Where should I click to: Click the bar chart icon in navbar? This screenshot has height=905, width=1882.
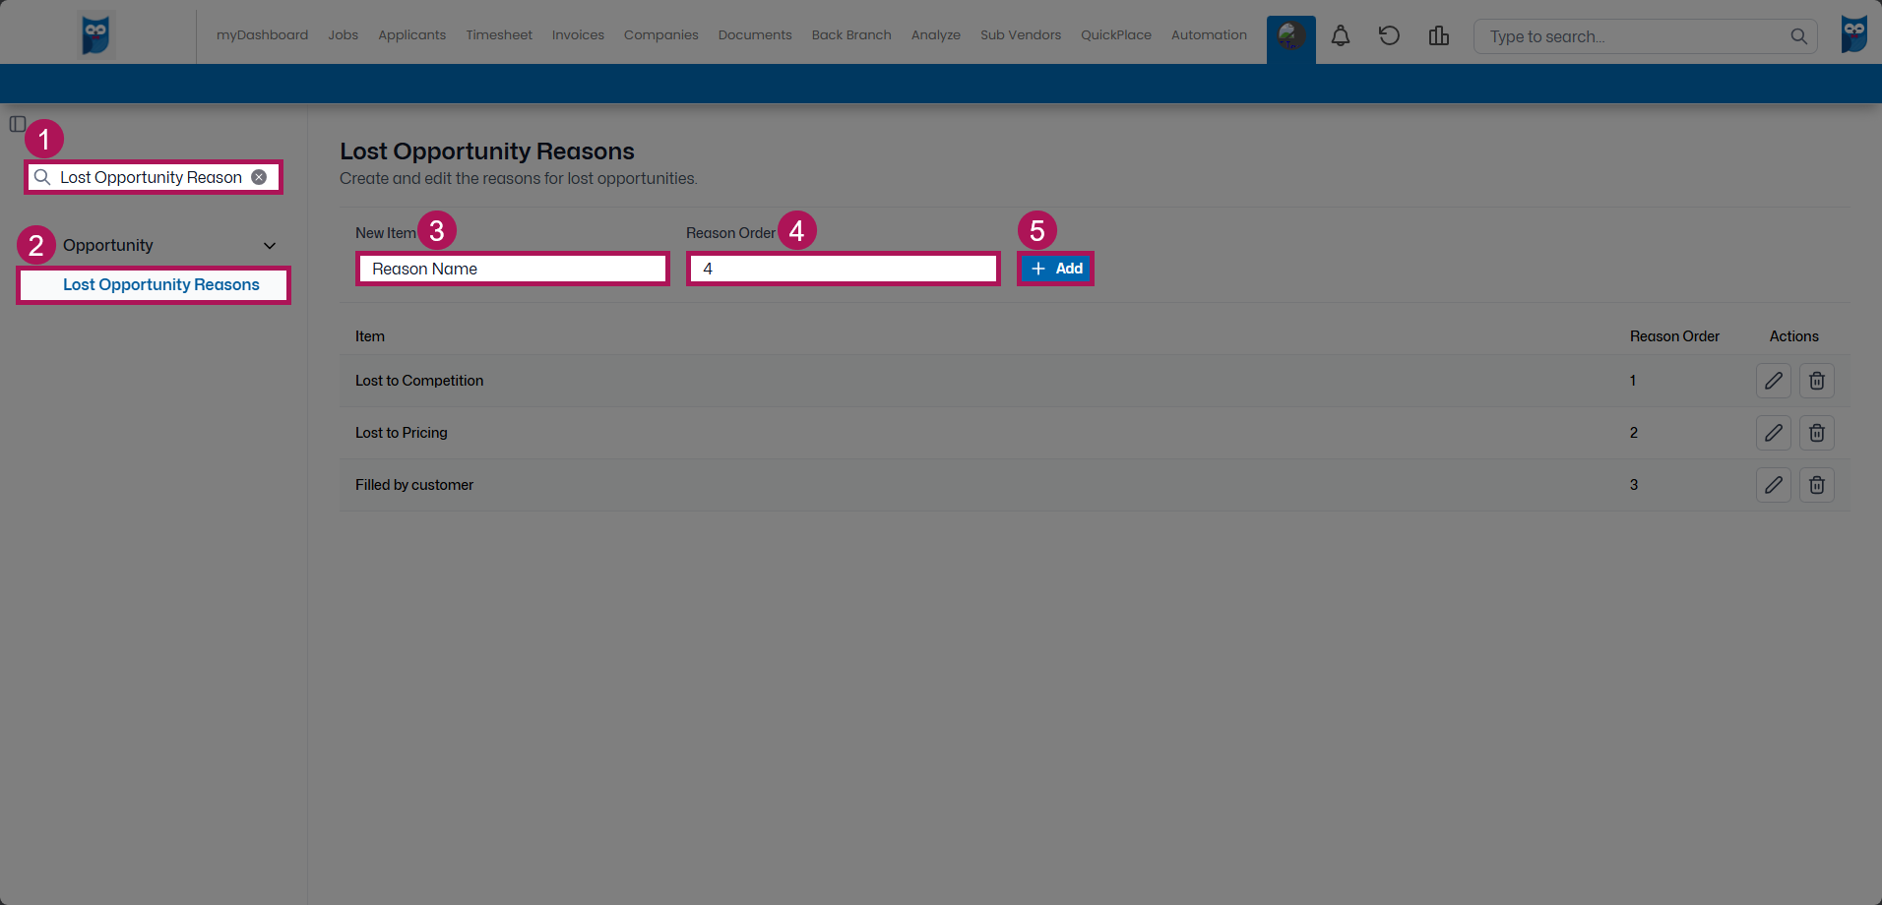(1438, 36)
